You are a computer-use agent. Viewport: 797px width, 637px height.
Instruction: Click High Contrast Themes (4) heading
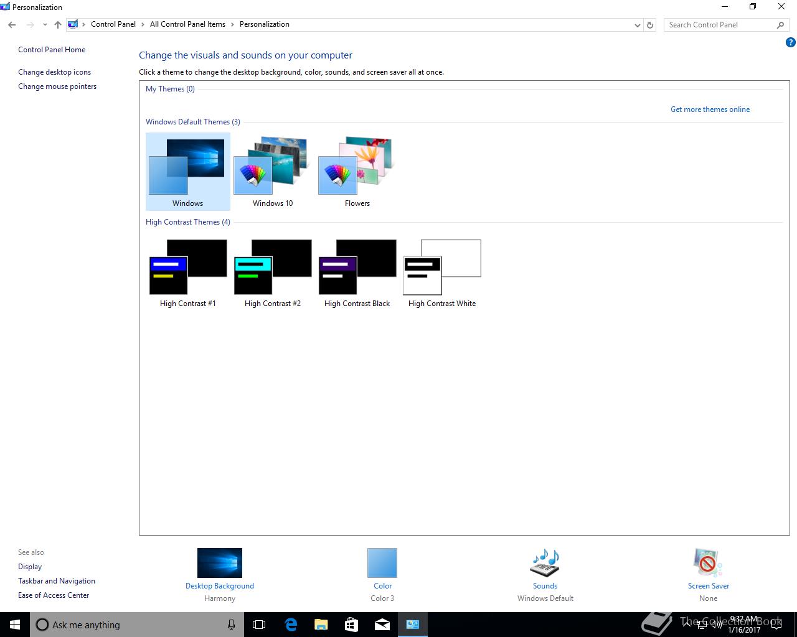point(187,222)
